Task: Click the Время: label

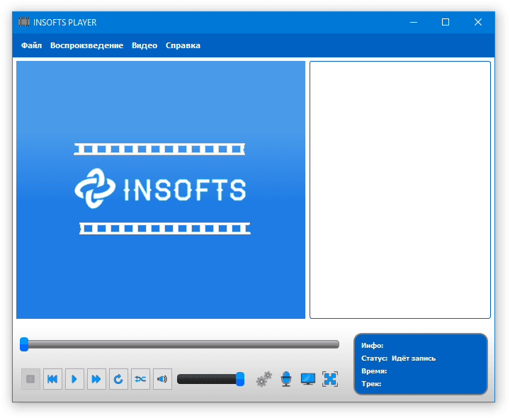Action: point(374,371)
